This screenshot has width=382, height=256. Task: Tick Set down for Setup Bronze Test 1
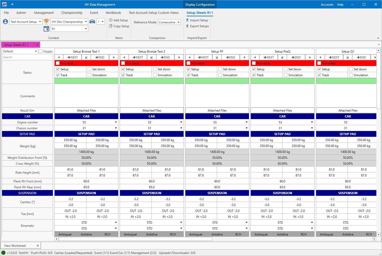coord(89,69)
